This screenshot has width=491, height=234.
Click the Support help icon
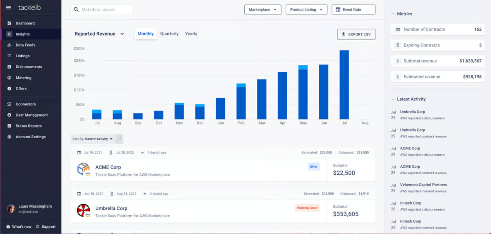(x=37, y=227)
